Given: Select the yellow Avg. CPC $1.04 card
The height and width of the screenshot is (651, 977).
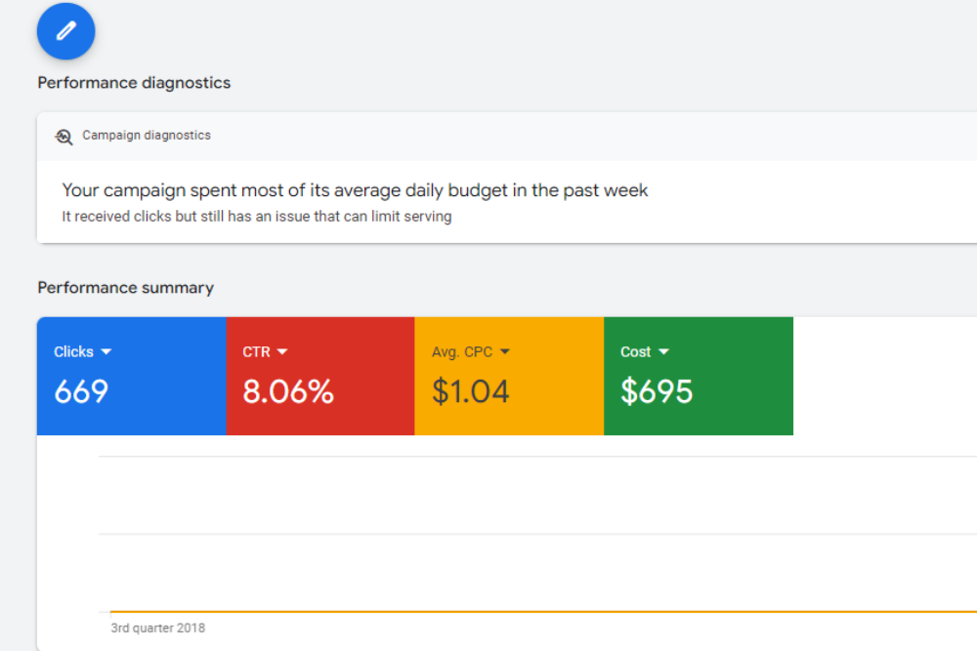Looking at the screenshot, I should coord(509,376).
